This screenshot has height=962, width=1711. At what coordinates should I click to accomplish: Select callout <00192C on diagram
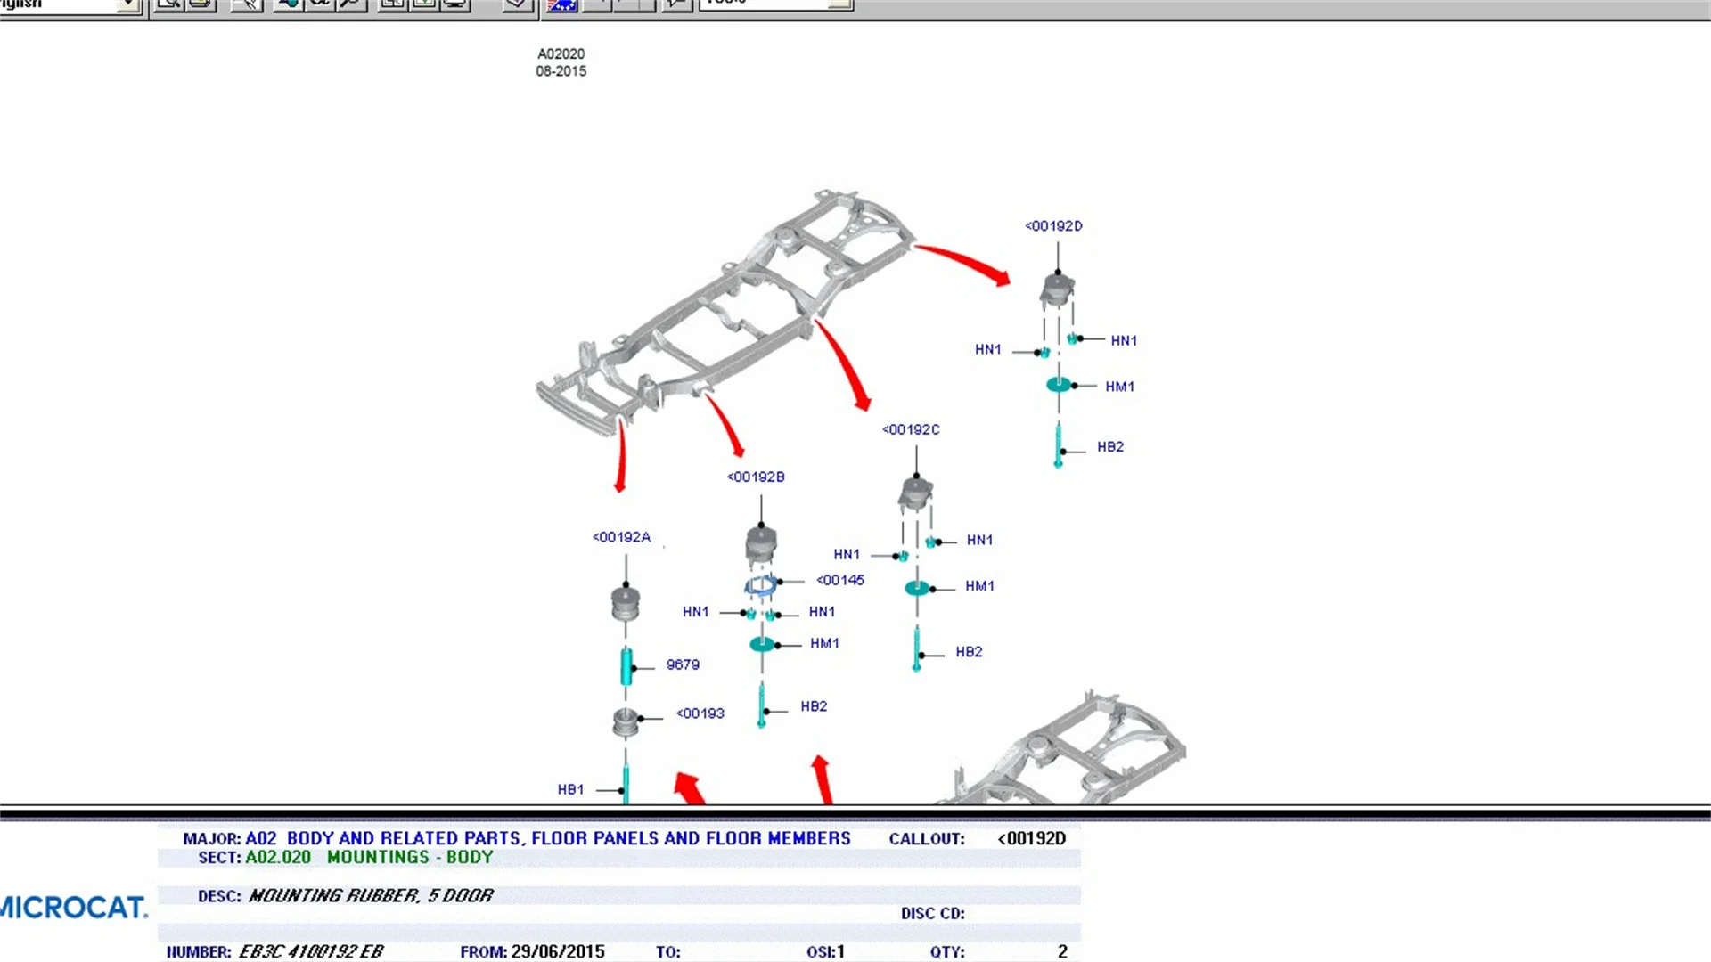911,429
